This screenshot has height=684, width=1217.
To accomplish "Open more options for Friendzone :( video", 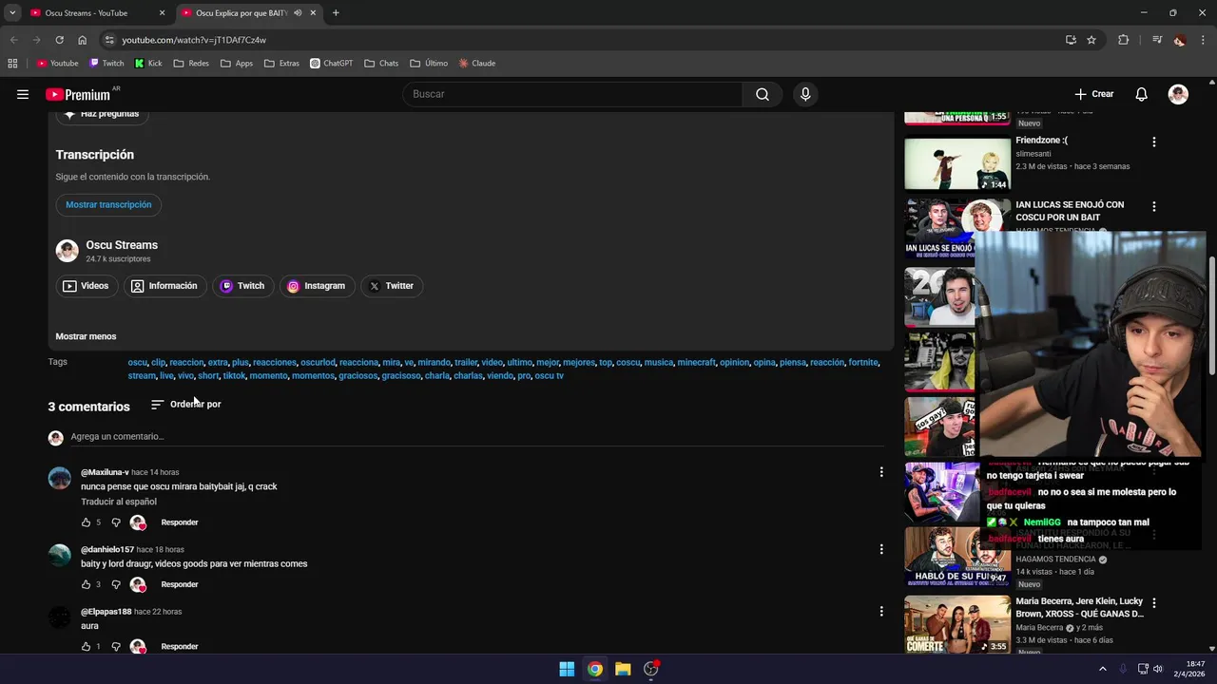I will pyautogui.click(x=1154, y=142).
